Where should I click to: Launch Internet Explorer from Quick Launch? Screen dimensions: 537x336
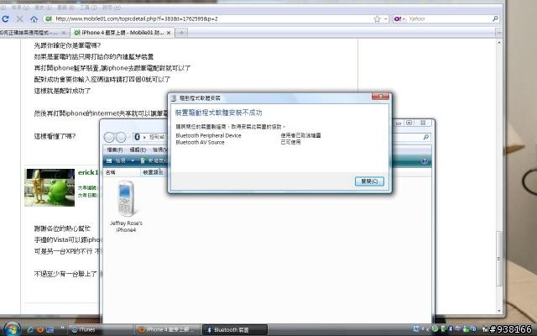(30, 329)
